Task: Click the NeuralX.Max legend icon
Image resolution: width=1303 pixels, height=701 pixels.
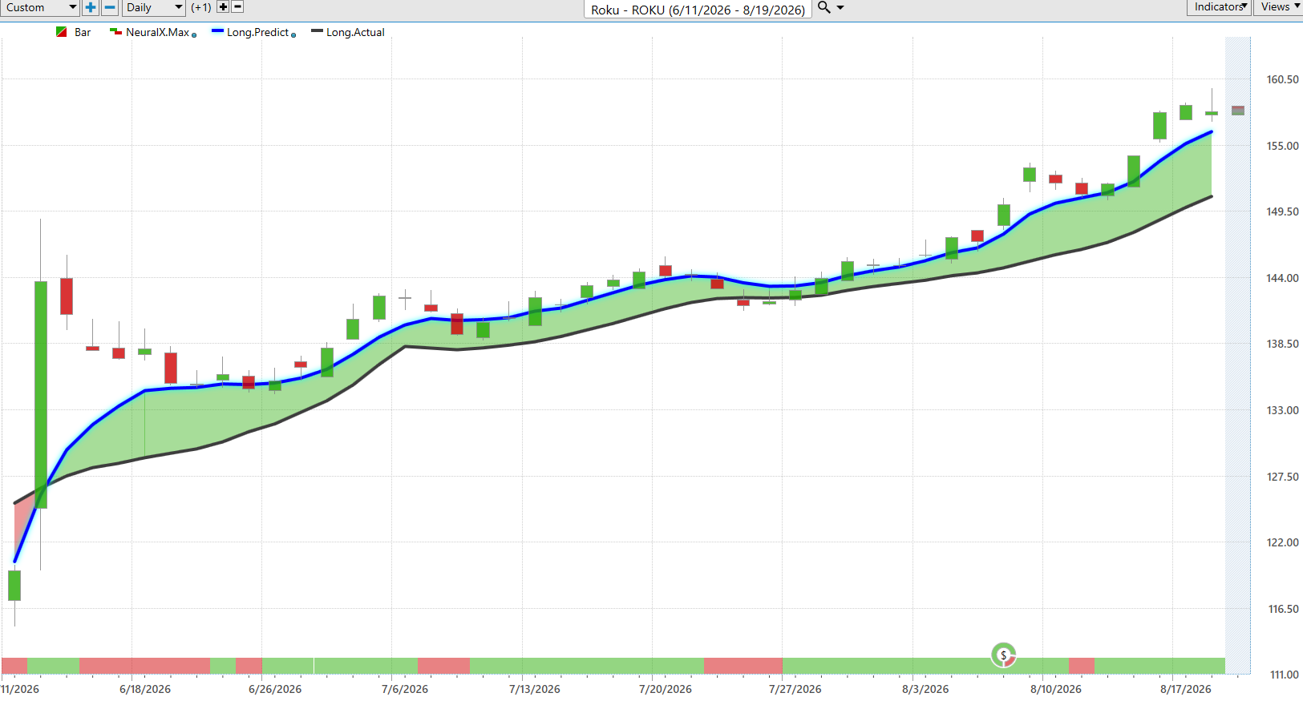Action: pyautogui.click(x=115, y=32)
